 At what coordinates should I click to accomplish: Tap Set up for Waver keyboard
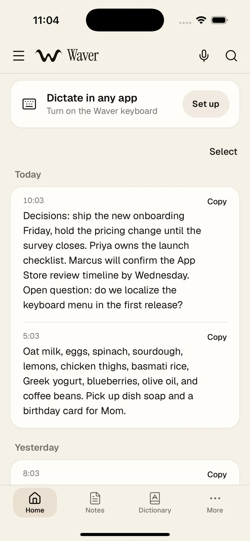[206, 104]
